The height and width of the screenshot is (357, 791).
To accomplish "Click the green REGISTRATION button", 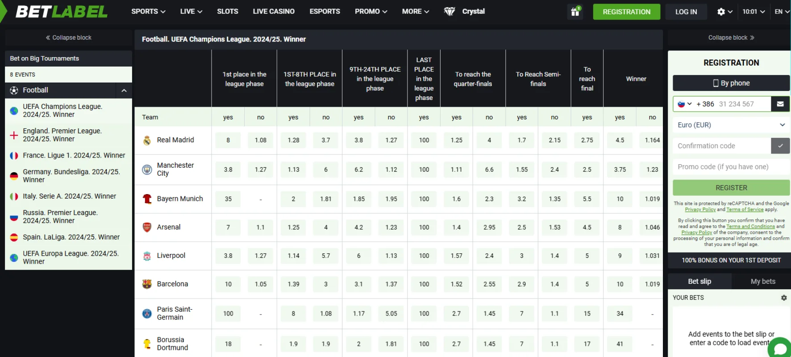I will coord(626,12).
